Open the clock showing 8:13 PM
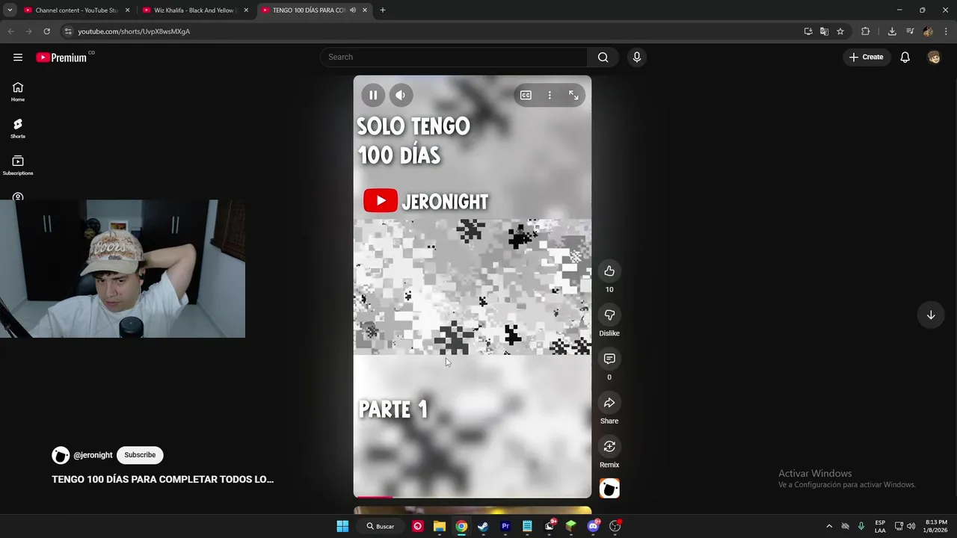This screenshot has height=538, width=957. tap(936, 526)
